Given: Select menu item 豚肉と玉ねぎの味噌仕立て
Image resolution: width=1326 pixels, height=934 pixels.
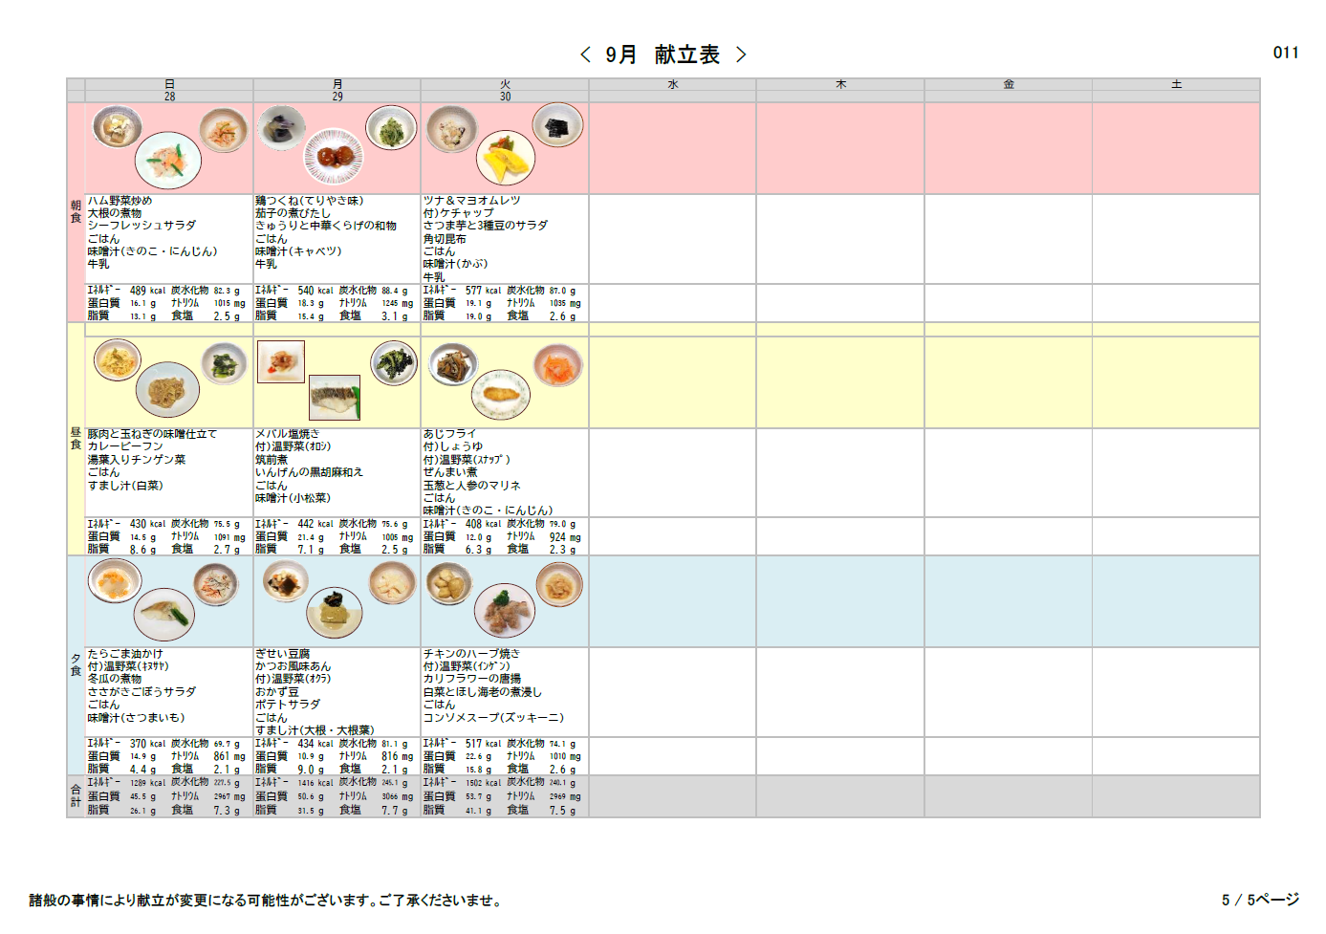Looking at the screenshot, I should 152,434.
